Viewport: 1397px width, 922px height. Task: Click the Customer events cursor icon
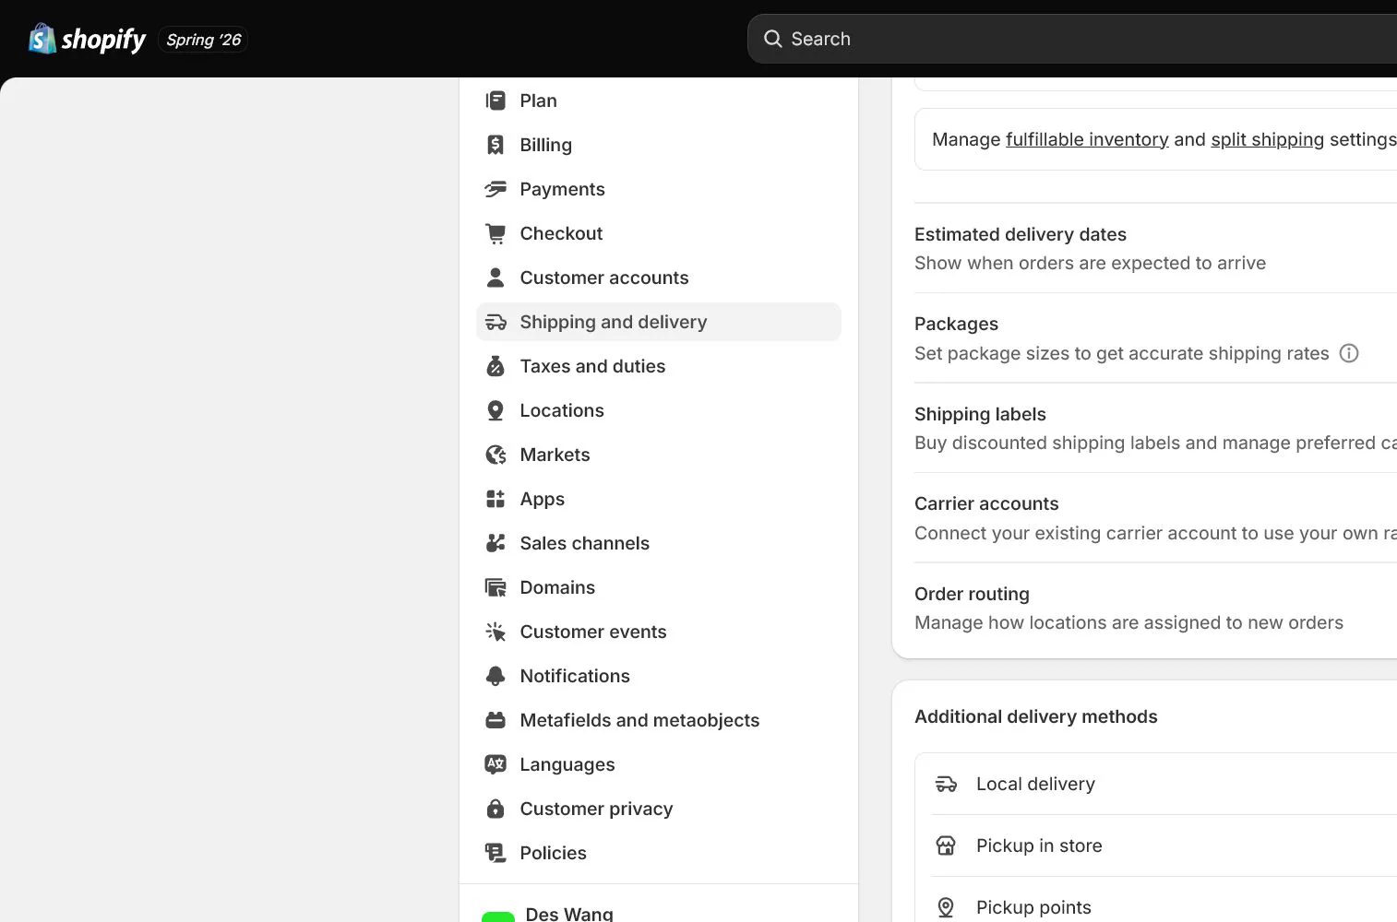point(496,632)
